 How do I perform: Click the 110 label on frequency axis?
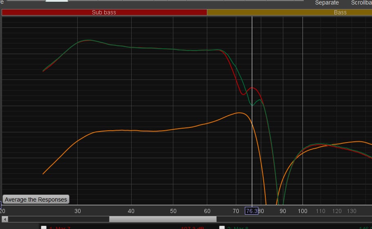(x=320, y=211)
